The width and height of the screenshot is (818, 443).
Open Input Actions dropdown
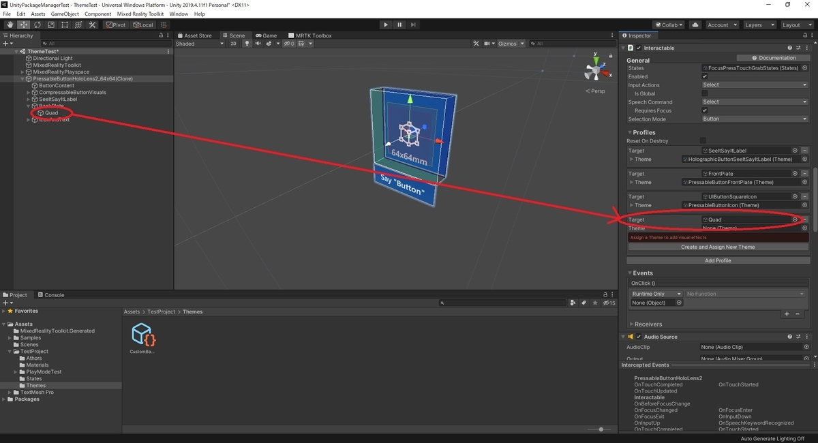coord(755,85)
